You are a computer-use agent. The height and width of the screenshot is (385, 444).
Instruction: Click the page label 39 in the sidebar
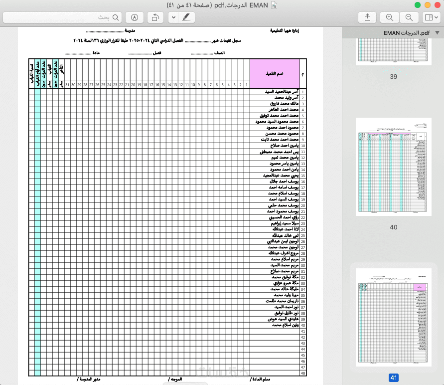393,76
